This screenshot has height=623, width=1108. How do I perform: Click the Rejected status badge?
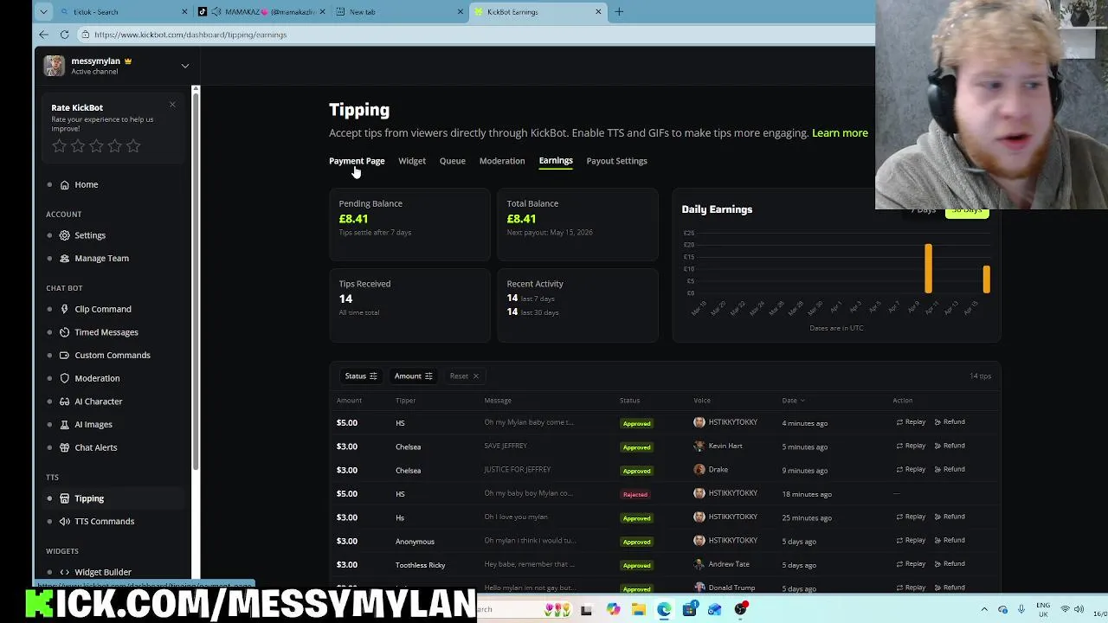point(635,494)
